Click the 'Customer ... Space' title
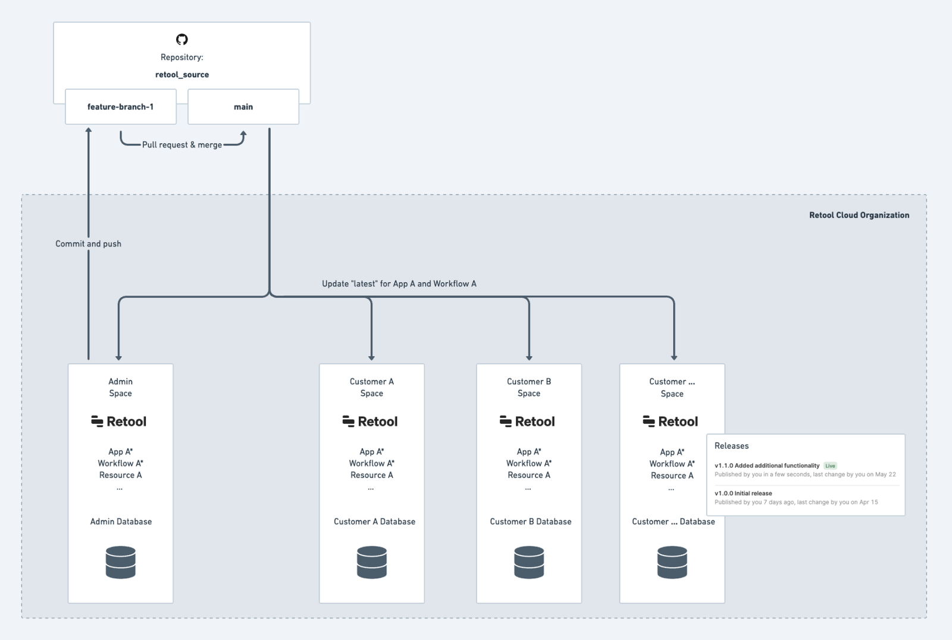The height and width of the screenshot is (640, 952). [x=672, y=388]
